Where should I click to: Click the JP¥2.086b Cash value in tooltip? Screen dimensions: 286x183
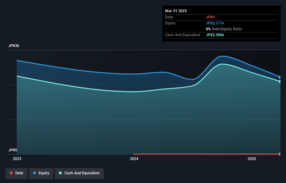215,35
